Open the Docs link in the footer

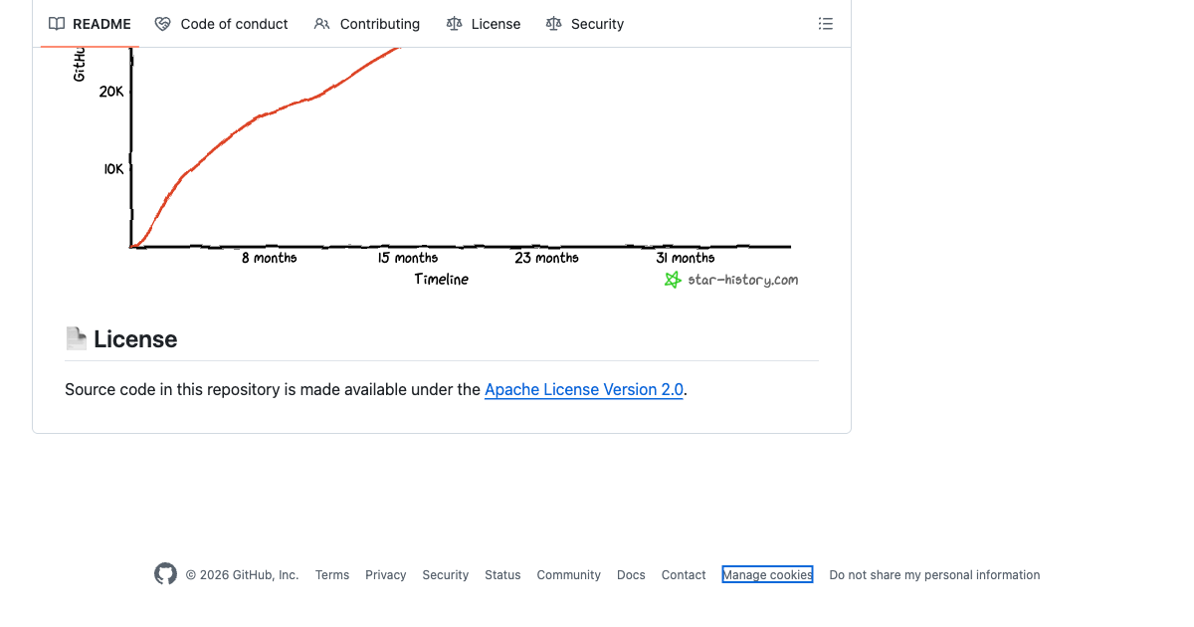(631, 574)
